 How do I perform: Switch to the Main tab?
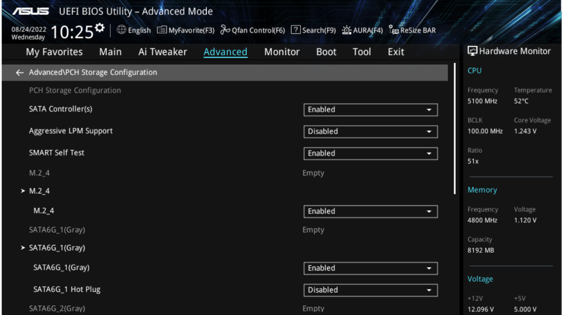click(110, 52)
